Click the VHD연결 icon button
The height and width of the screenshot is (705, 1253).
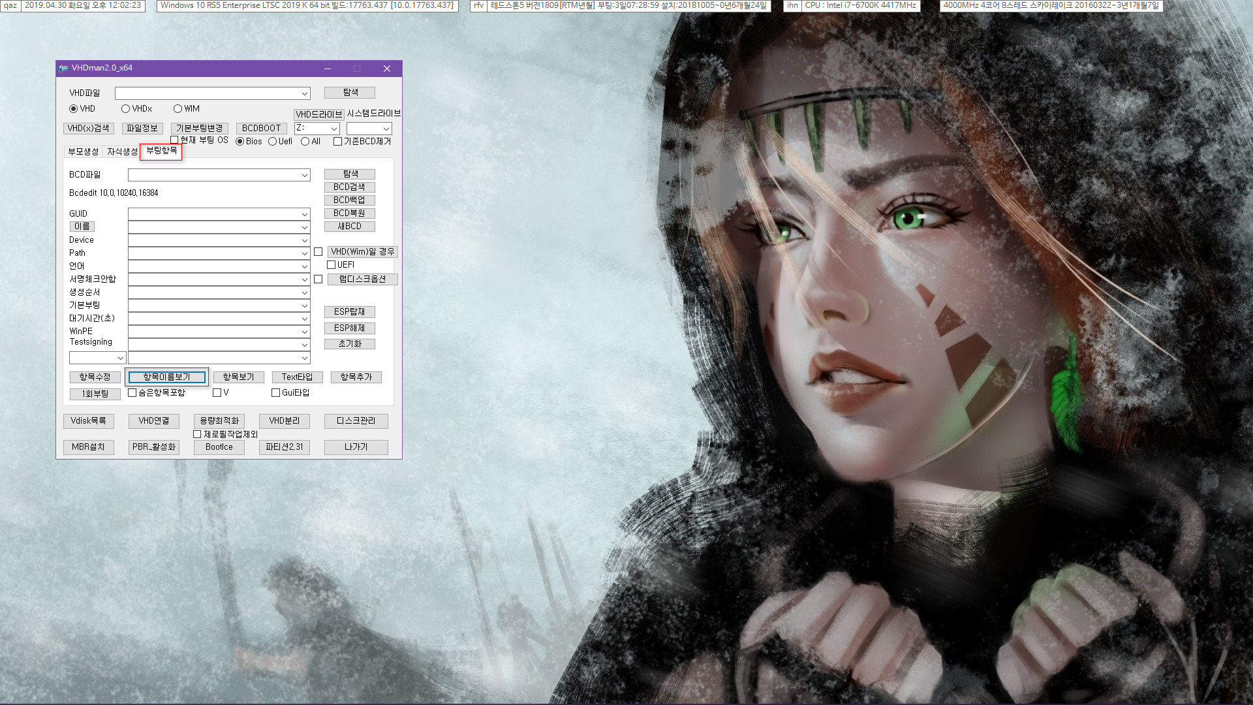pos(154,420)
